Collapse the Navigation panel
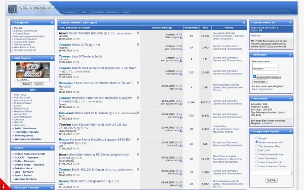Screen dimensions: 304x190 point(52,23)
